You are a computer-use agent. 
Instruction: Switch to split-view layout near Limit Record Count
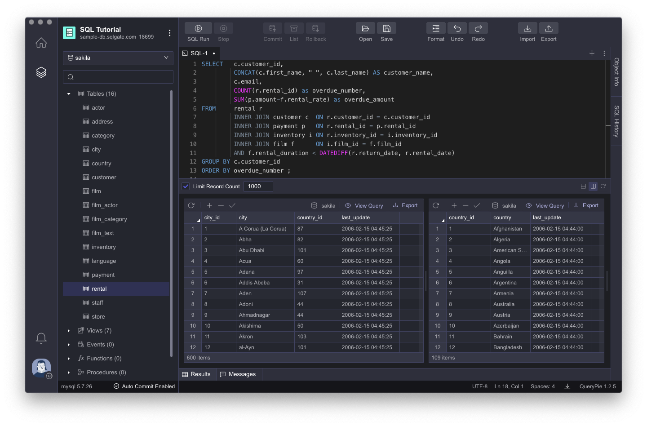click(593, 186)
